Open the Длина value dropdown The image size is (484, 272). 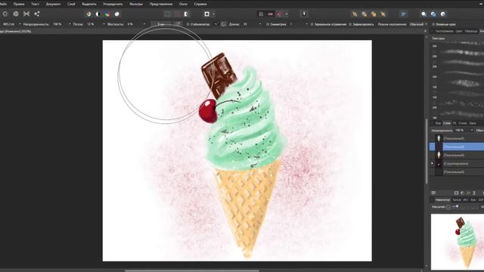[260, 24]
